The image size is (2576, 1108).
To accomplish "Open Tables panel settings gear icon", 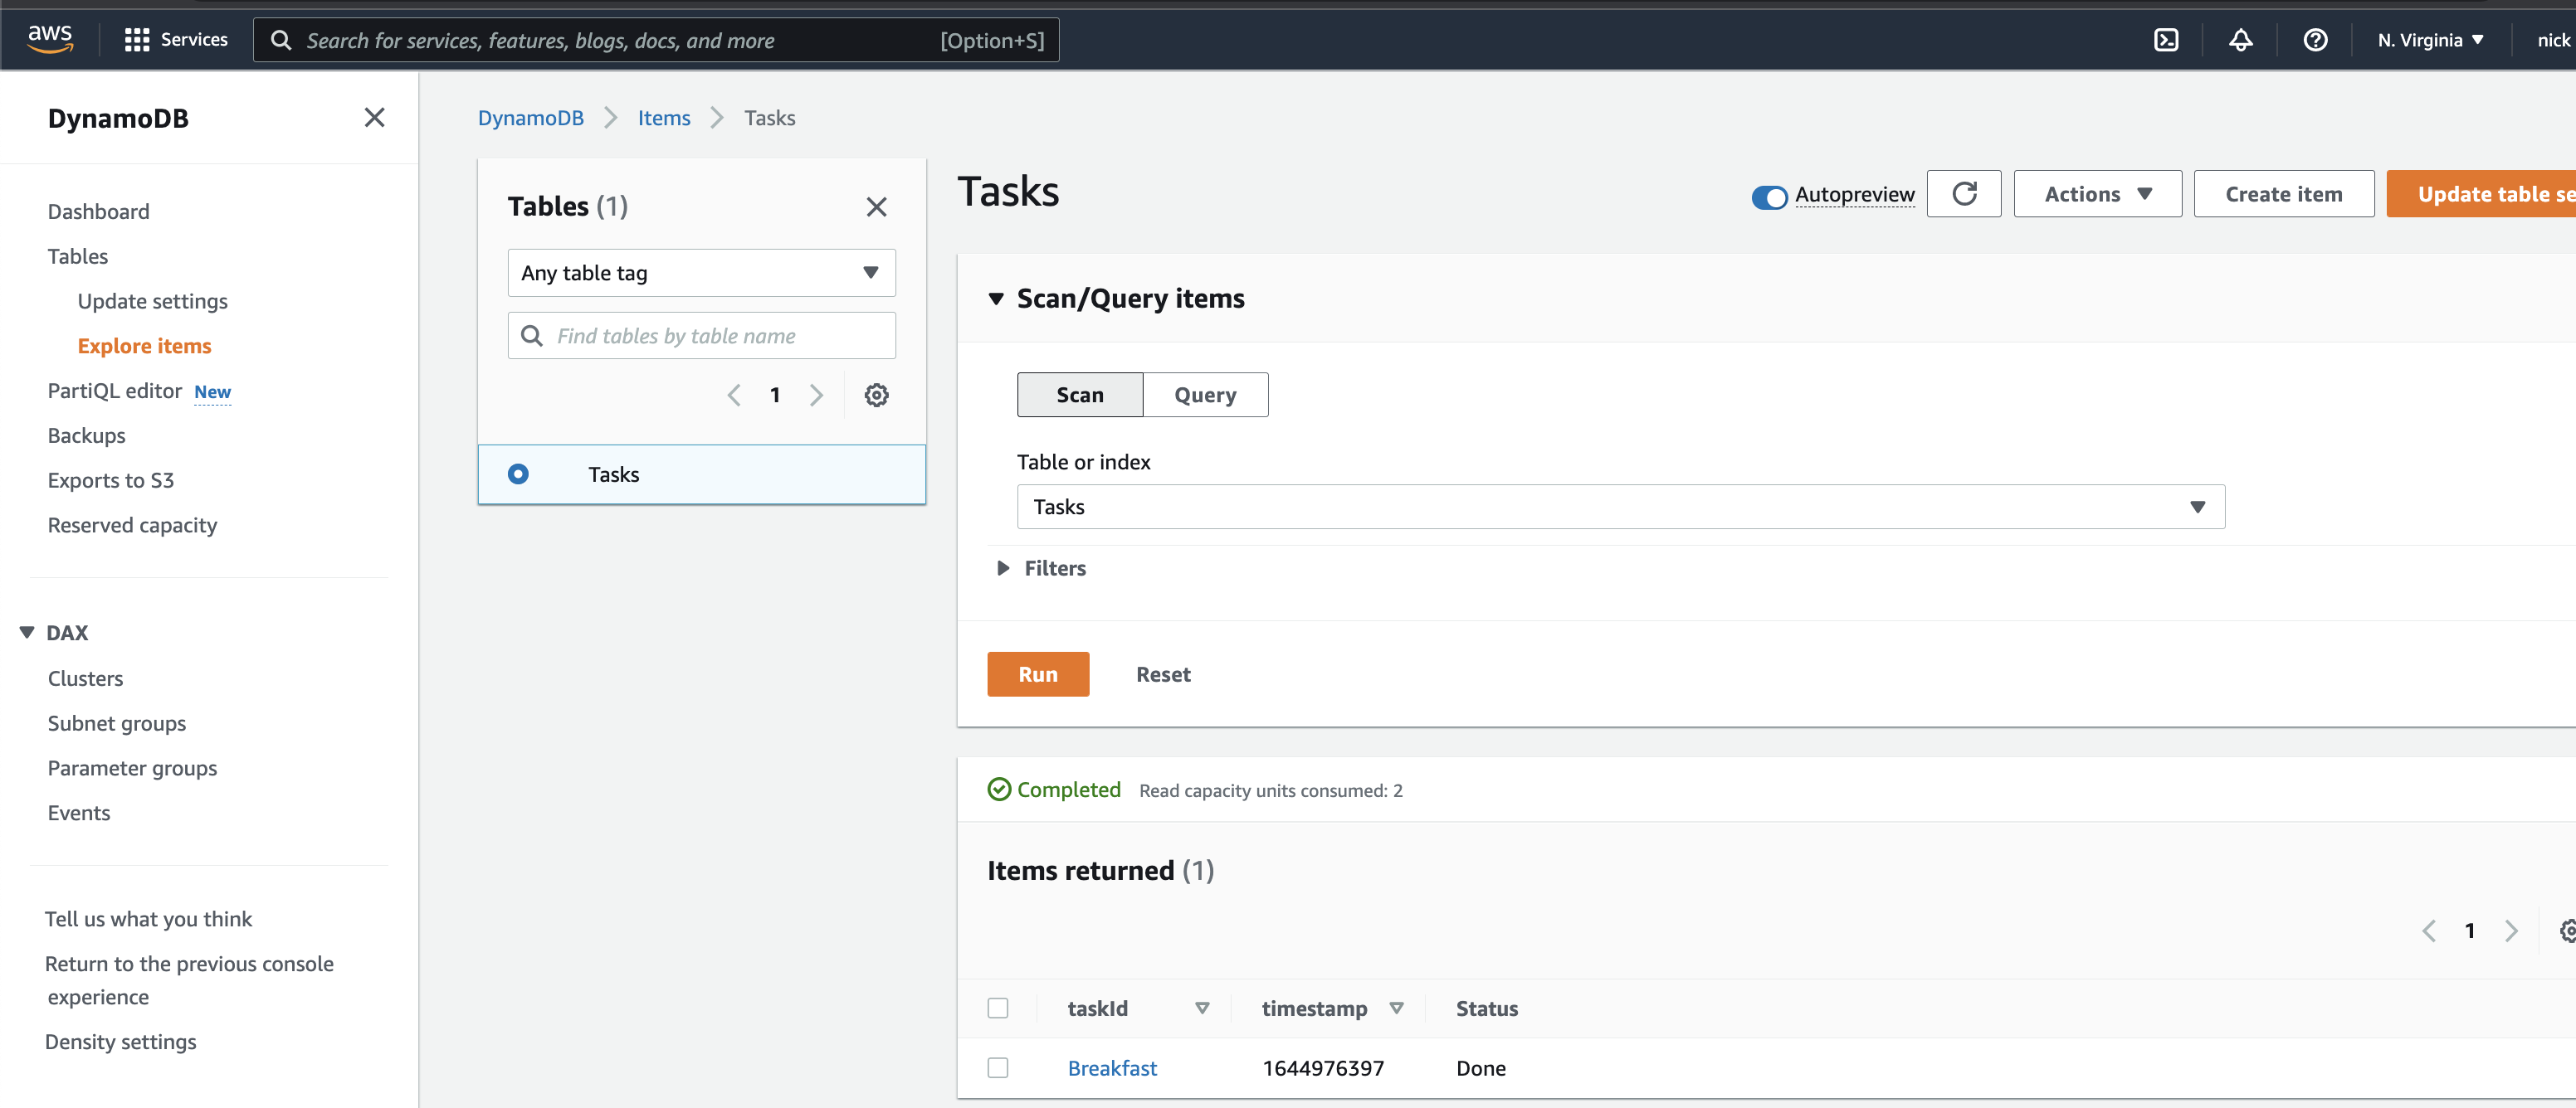I will click(876, 396).
